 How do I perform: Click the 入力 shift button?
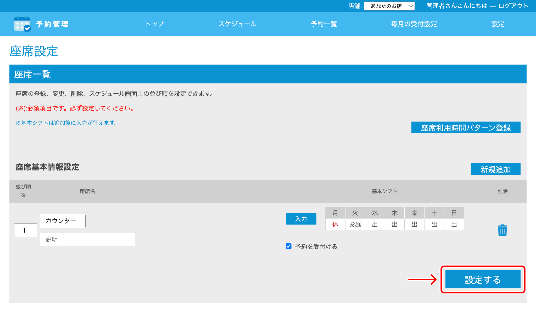pos(301,219)
